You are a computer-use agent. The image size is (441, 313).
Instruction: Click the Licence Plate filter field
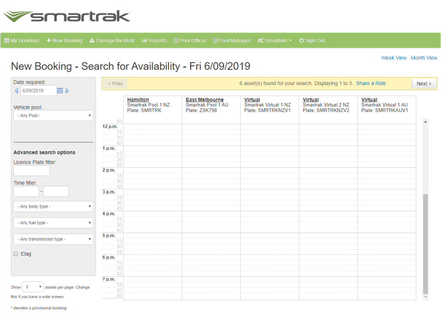coord(32,171)
